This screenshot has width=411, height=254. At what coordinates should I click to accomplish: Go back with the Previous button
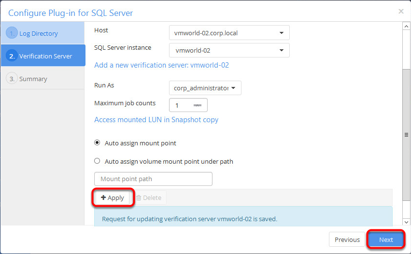tap(347, 240)
